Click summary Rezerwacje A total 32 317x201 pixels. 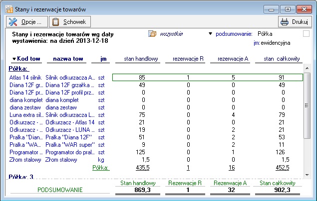pyautogui.click(x=231, y=190)
